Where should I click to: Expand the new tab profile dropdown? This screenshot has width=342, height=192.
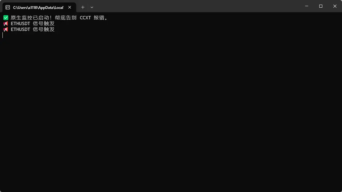92,7
